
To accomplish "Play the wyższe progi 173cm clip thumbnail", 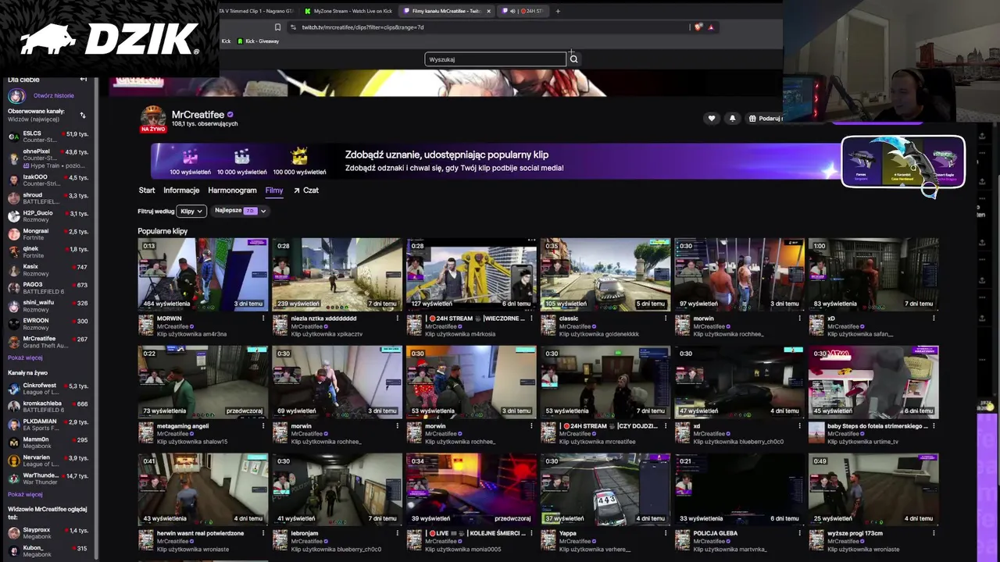I will (x=873, y=489).
